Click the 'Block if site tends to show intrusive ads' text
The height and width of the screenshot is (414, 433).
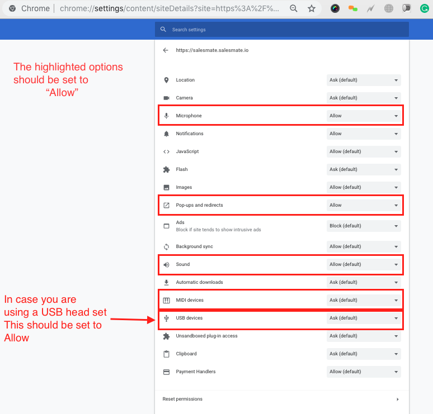pyautogui.click(x=218, y=230)
